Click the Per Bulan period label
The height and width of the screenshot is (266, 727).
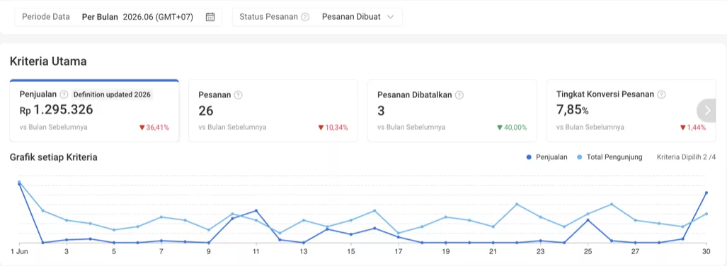[100, 17]
